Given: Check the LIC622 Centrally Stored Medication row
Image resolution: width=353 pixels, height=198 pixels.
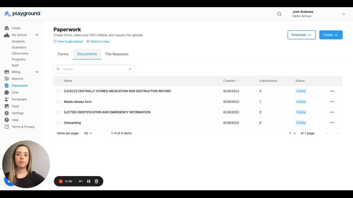Looking at the screenshot, I should [x=58, y=91].
